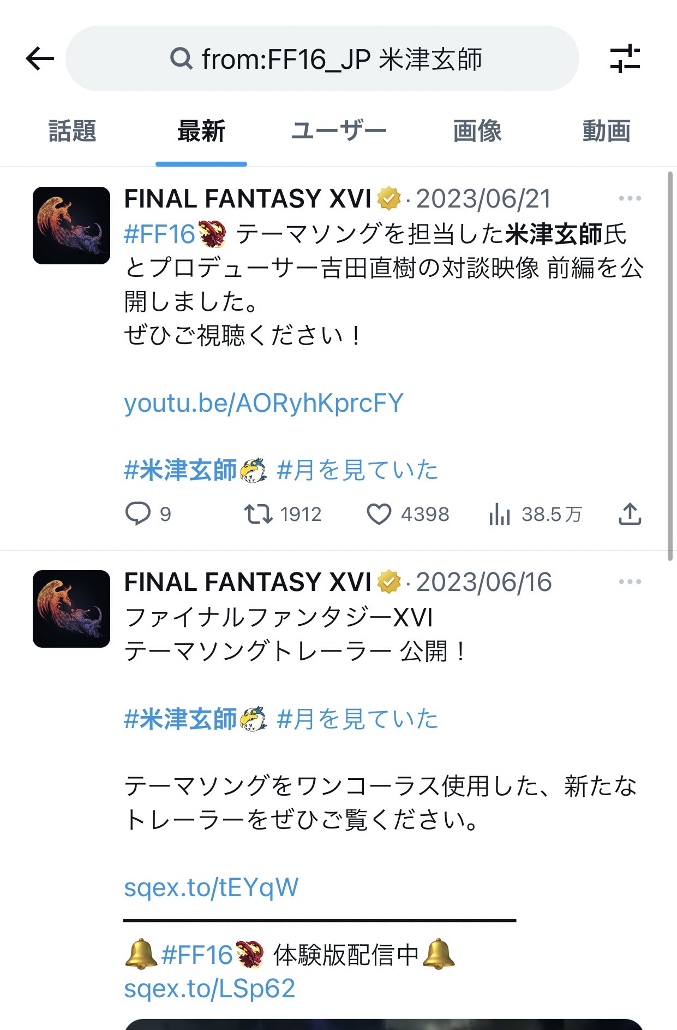Switch to the ユーザー tab
Screen dimensions: 677x1030
(339, 131)
